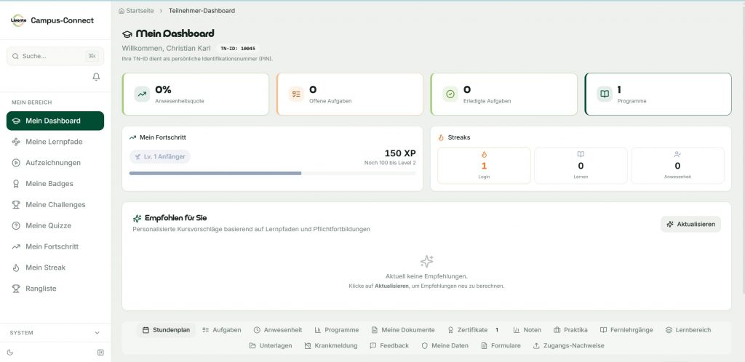745x362 pixels.
Task: Open Meine Challenges
Action: coord(55,204)
